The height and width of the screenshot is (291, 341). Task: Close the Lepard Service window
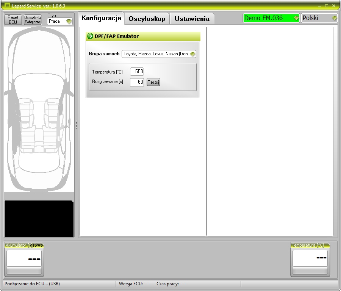coord(334,6)
